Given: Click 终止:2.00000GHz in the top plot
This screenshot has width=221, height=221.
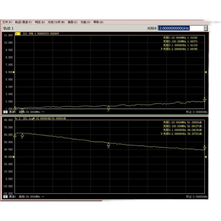Looking at the screenshot, I should (x=197, y=112).
